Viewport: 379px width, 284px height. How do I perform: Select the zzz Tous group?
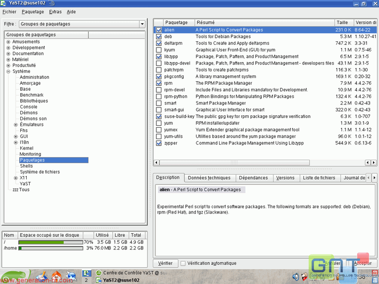pyautogui.click(x=21, y=190)
